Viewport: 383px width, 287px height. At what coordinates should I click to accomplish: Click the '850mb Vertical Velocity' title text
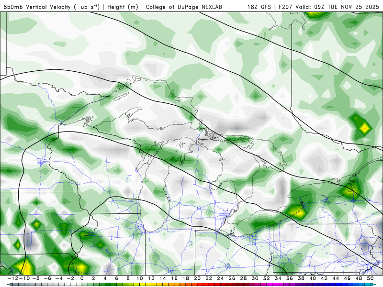point(37,7)
